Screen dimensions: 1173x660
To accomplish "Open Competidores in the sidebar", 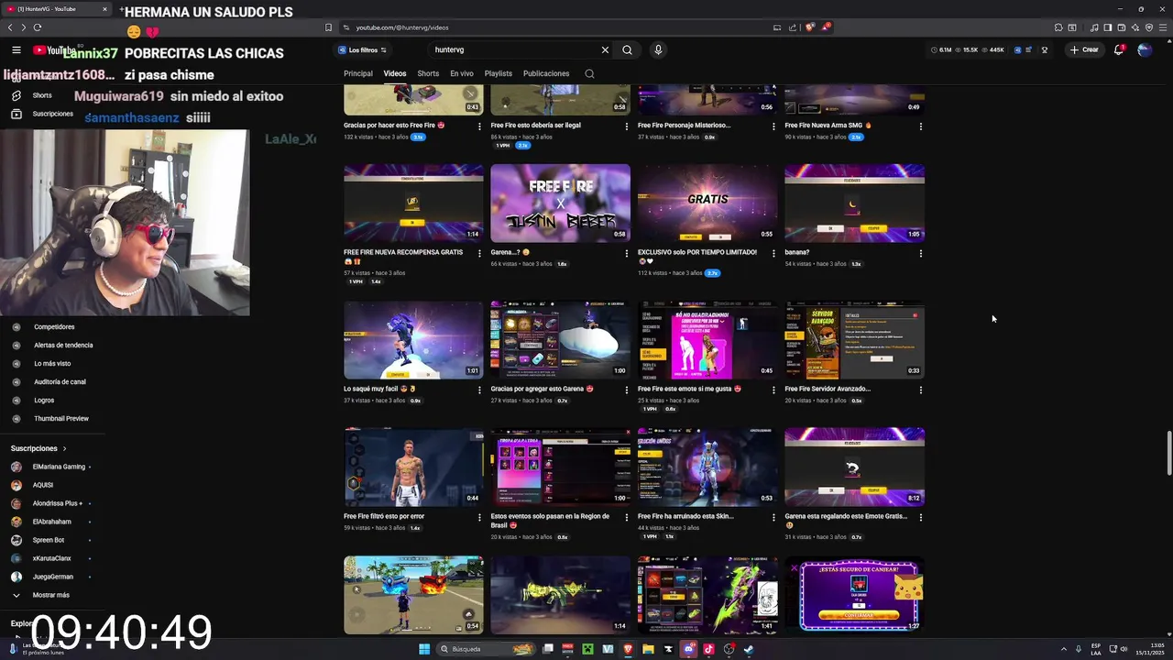I will [54, 326].
